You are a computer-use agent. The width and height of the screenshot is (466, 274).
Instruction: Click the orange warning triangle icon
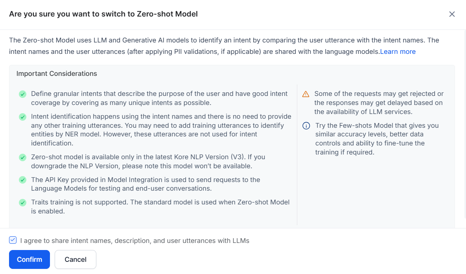click(306, 94)
